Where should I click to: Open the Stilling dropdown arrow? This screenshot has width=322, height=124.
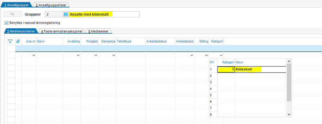[x=206, y=56]
